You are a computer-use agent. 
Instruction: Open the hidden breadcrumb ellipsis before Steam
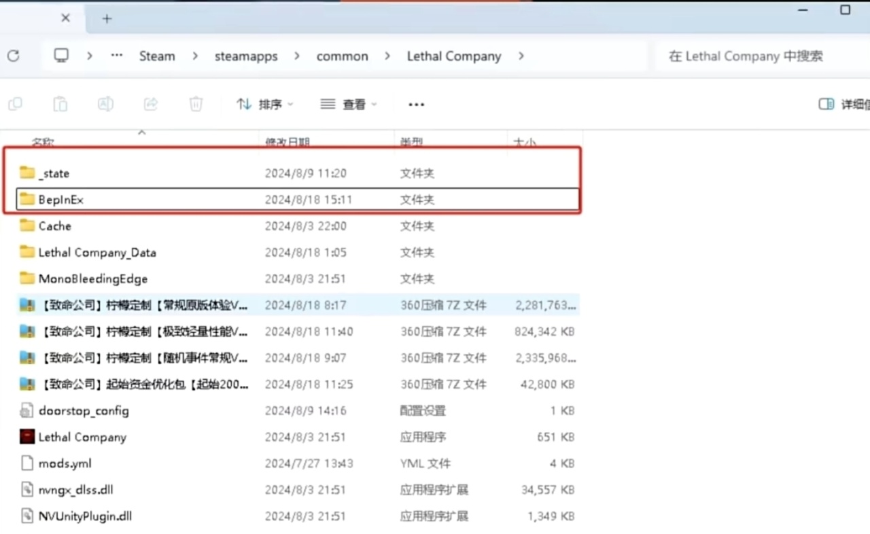[x=117, y=56]
